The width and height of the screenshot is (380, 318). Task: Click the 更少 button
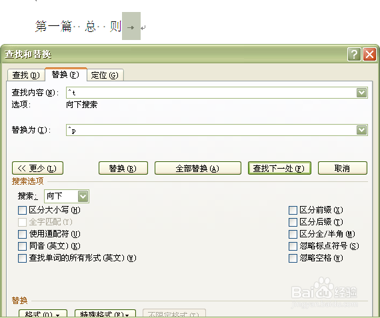click(37, 168)
